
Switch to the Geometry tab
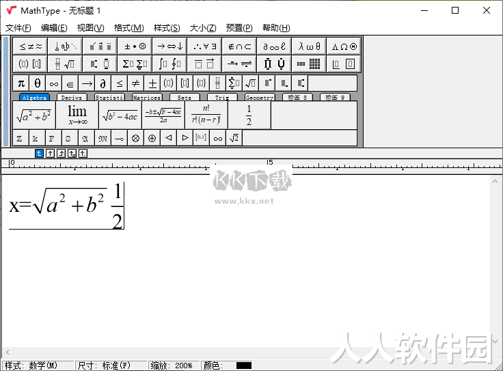point(260,97)
